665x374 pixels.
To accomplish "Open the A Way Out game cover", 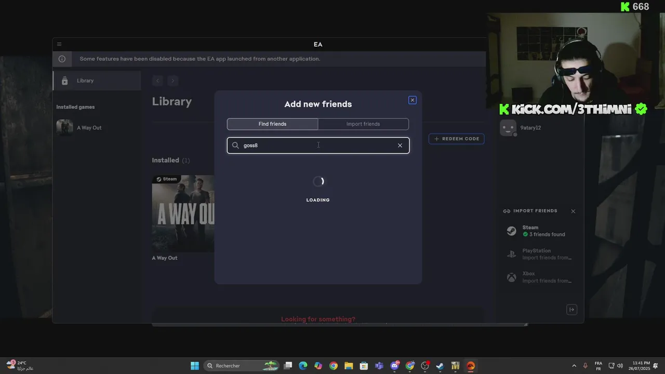I will click(183, 213).
